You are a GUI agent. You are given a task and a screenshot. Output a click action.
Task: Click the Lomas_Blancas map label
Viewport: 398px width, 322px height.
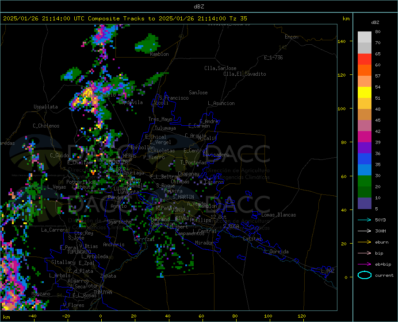pos(279,215)
